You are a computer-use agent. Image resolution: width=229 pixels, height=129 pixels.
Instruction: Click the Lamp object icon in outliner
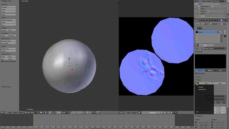(199, 14)
